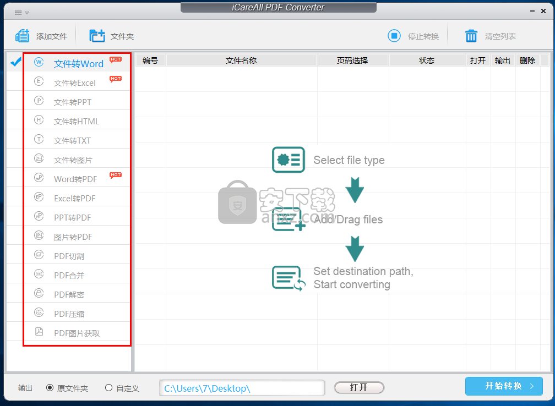The height and width of the screenshot is (406, 555).
Task: Select the 文件转HTML conversion mode
Action: [77, 120]
